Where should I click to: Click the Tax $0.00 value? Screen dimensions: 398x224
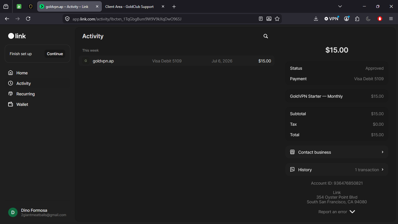coord(378,124)
